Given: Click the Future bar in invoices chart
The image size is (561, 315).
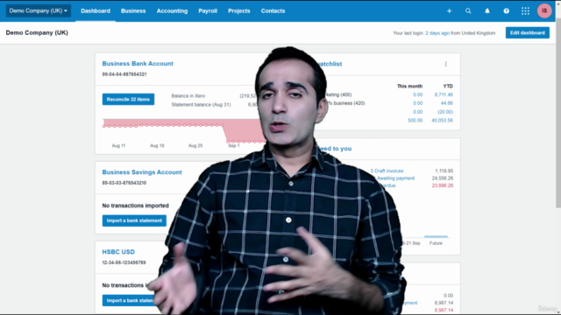Looking at the screenshot, I should 436,236.
